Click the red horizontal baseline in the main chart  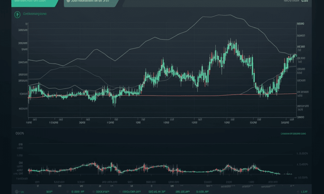click(162, 95)
